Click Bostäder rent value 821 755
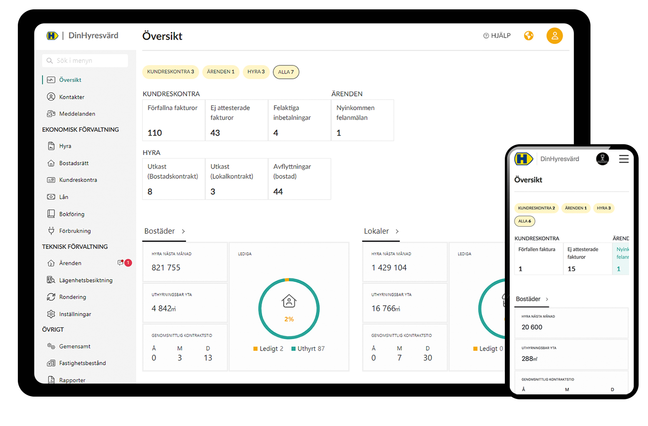The width and height of the screenshot is (648, 426). coord(166,268)
